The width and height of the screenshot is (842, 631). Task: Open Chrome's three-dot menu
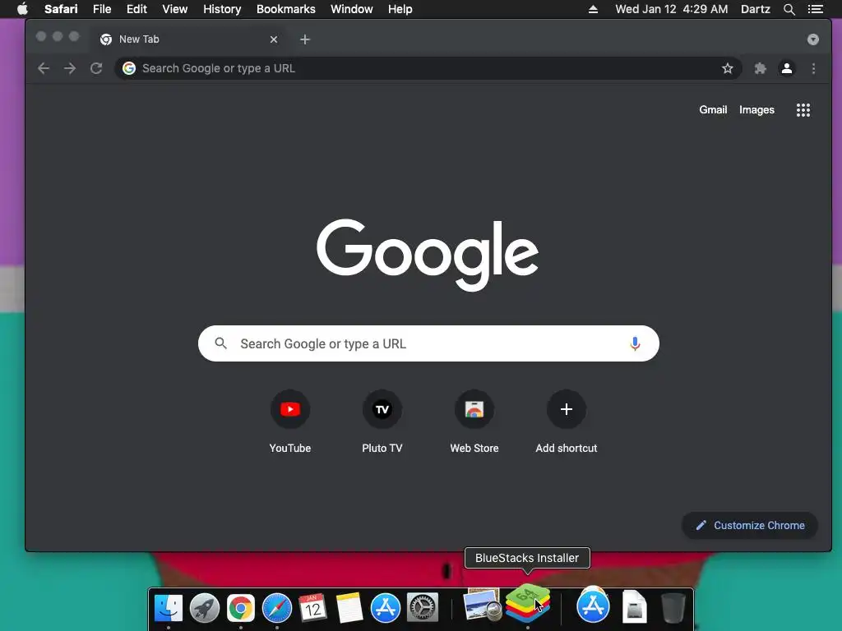(813, 68)
